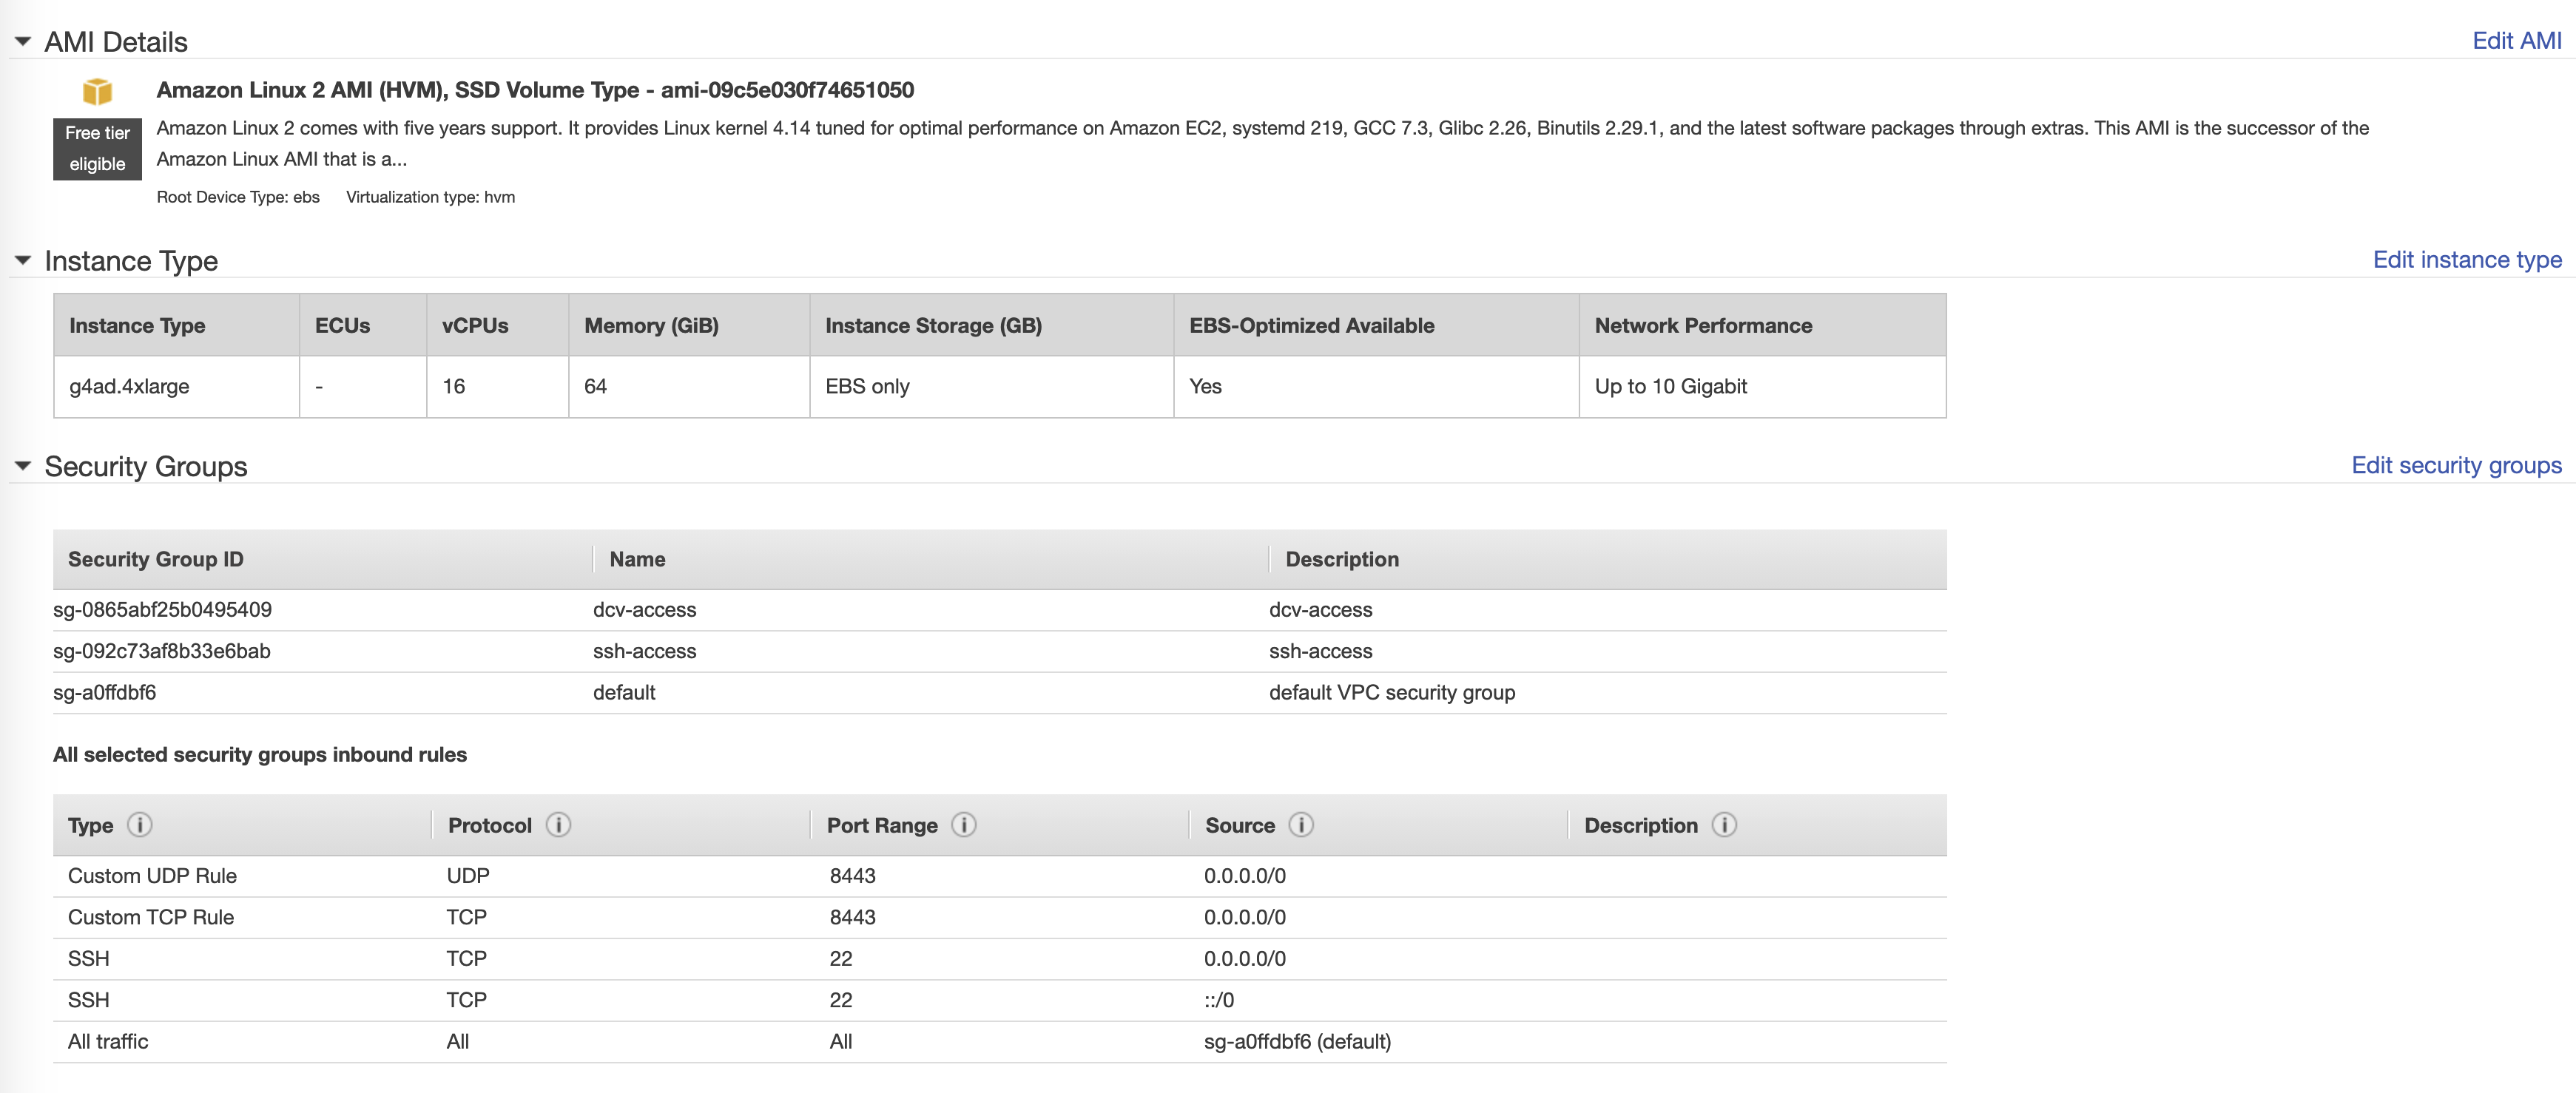Open Edit security groups
This screenshot has width=2576, height=1093.
(x=2457, y=464)
